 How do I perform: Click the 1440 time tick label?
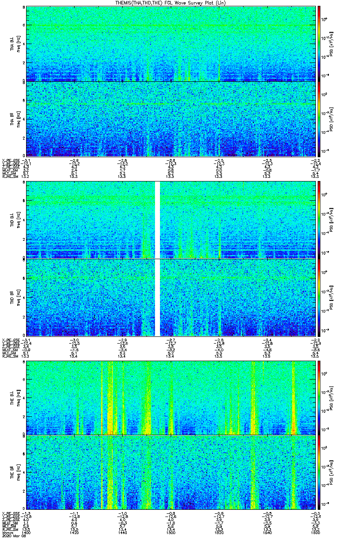pyautogui.click(x=123, y=533)
